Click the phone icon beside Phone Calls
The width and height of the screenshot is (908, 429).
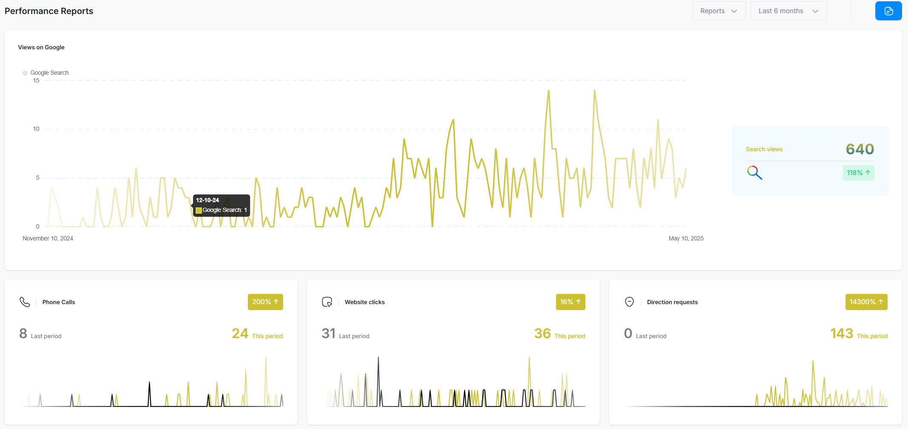[25, 302]
